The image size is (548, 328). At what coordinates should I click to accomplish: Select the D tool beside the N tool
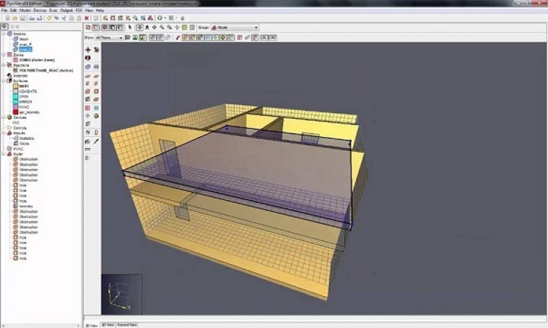(96, 133)
